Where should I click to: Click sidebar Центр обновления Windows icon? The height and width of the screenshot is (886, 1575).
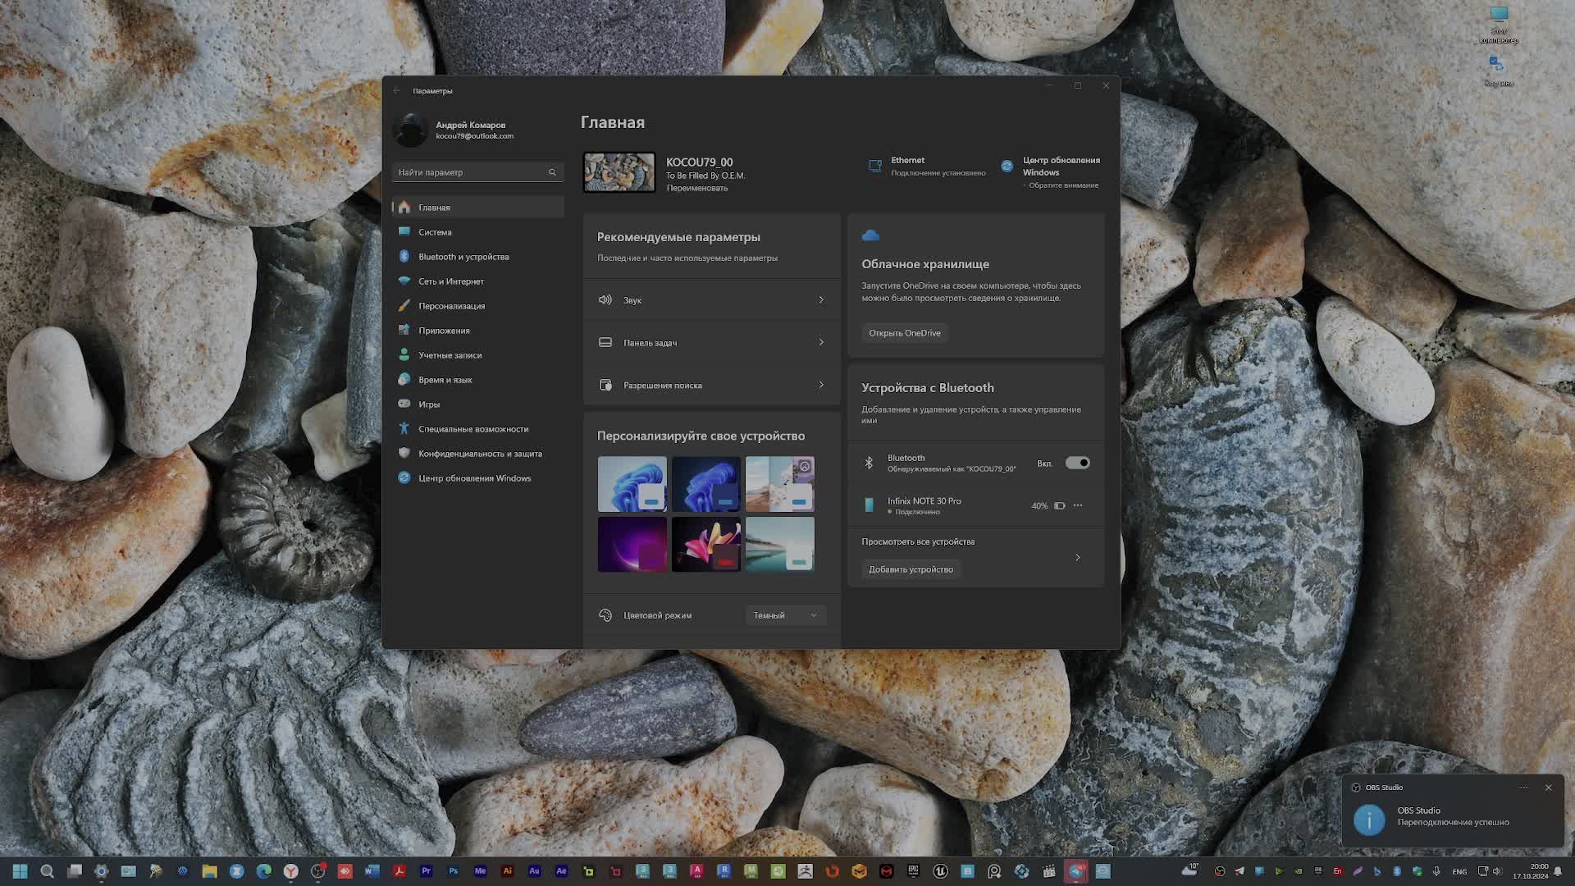coord(404,477)
